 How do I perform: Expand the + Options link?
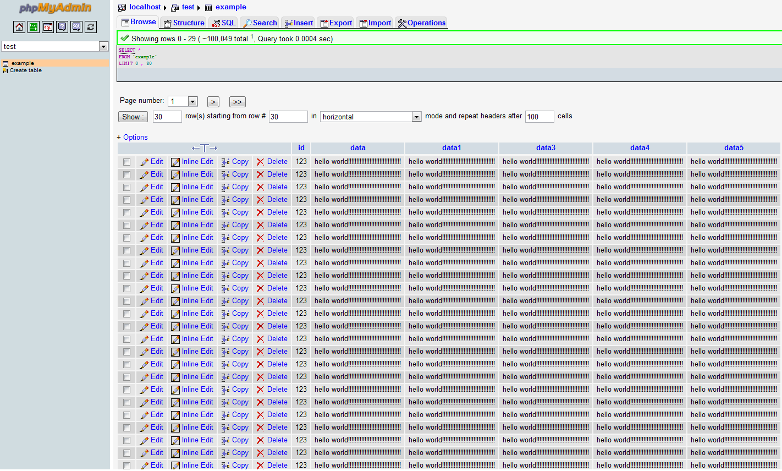[x=133, y=137]
